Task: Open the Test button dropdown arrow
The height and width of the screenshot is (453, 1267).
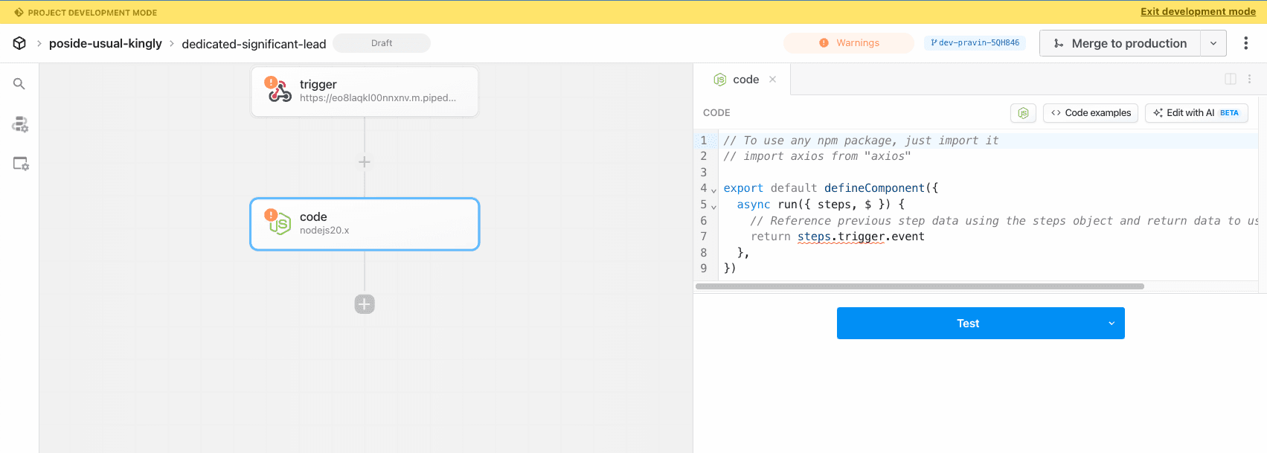Action: click(1112, 323)
